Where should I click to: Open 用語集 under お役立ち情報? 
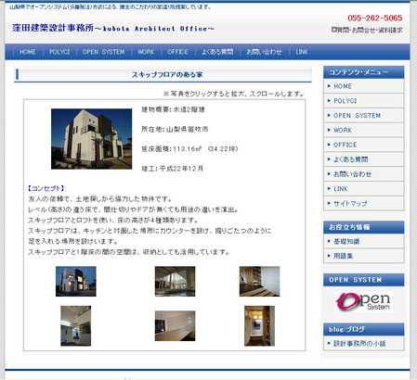coord(364,256)
